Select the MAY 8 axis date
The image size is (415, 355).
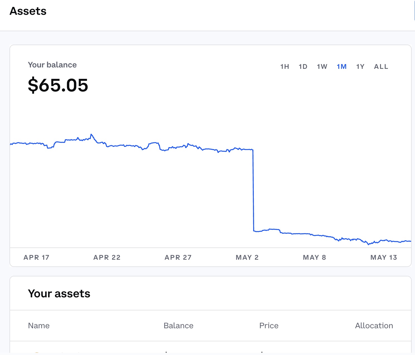point(314,257)
